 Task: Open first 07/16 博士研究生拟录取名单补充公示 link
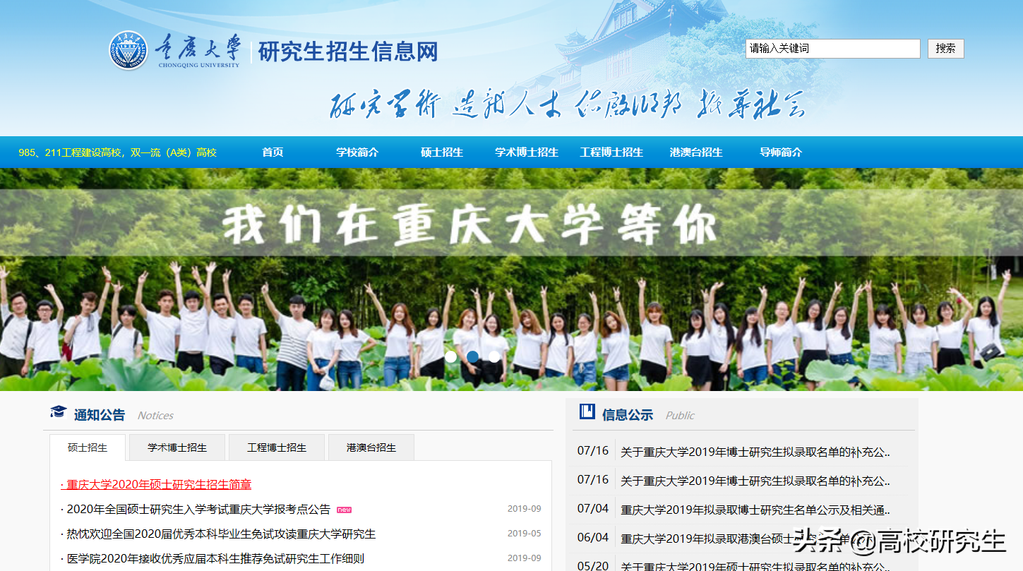755,452
